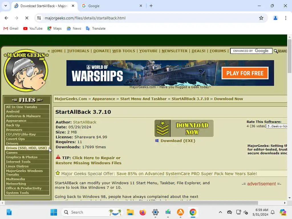Open Browsers category
The width and height of the screenshot is (292, 219).
(x=27, y=130)
